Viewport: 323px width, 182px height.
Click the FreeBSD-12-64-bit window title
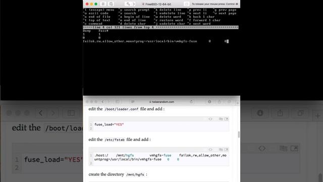coord(158,4)
